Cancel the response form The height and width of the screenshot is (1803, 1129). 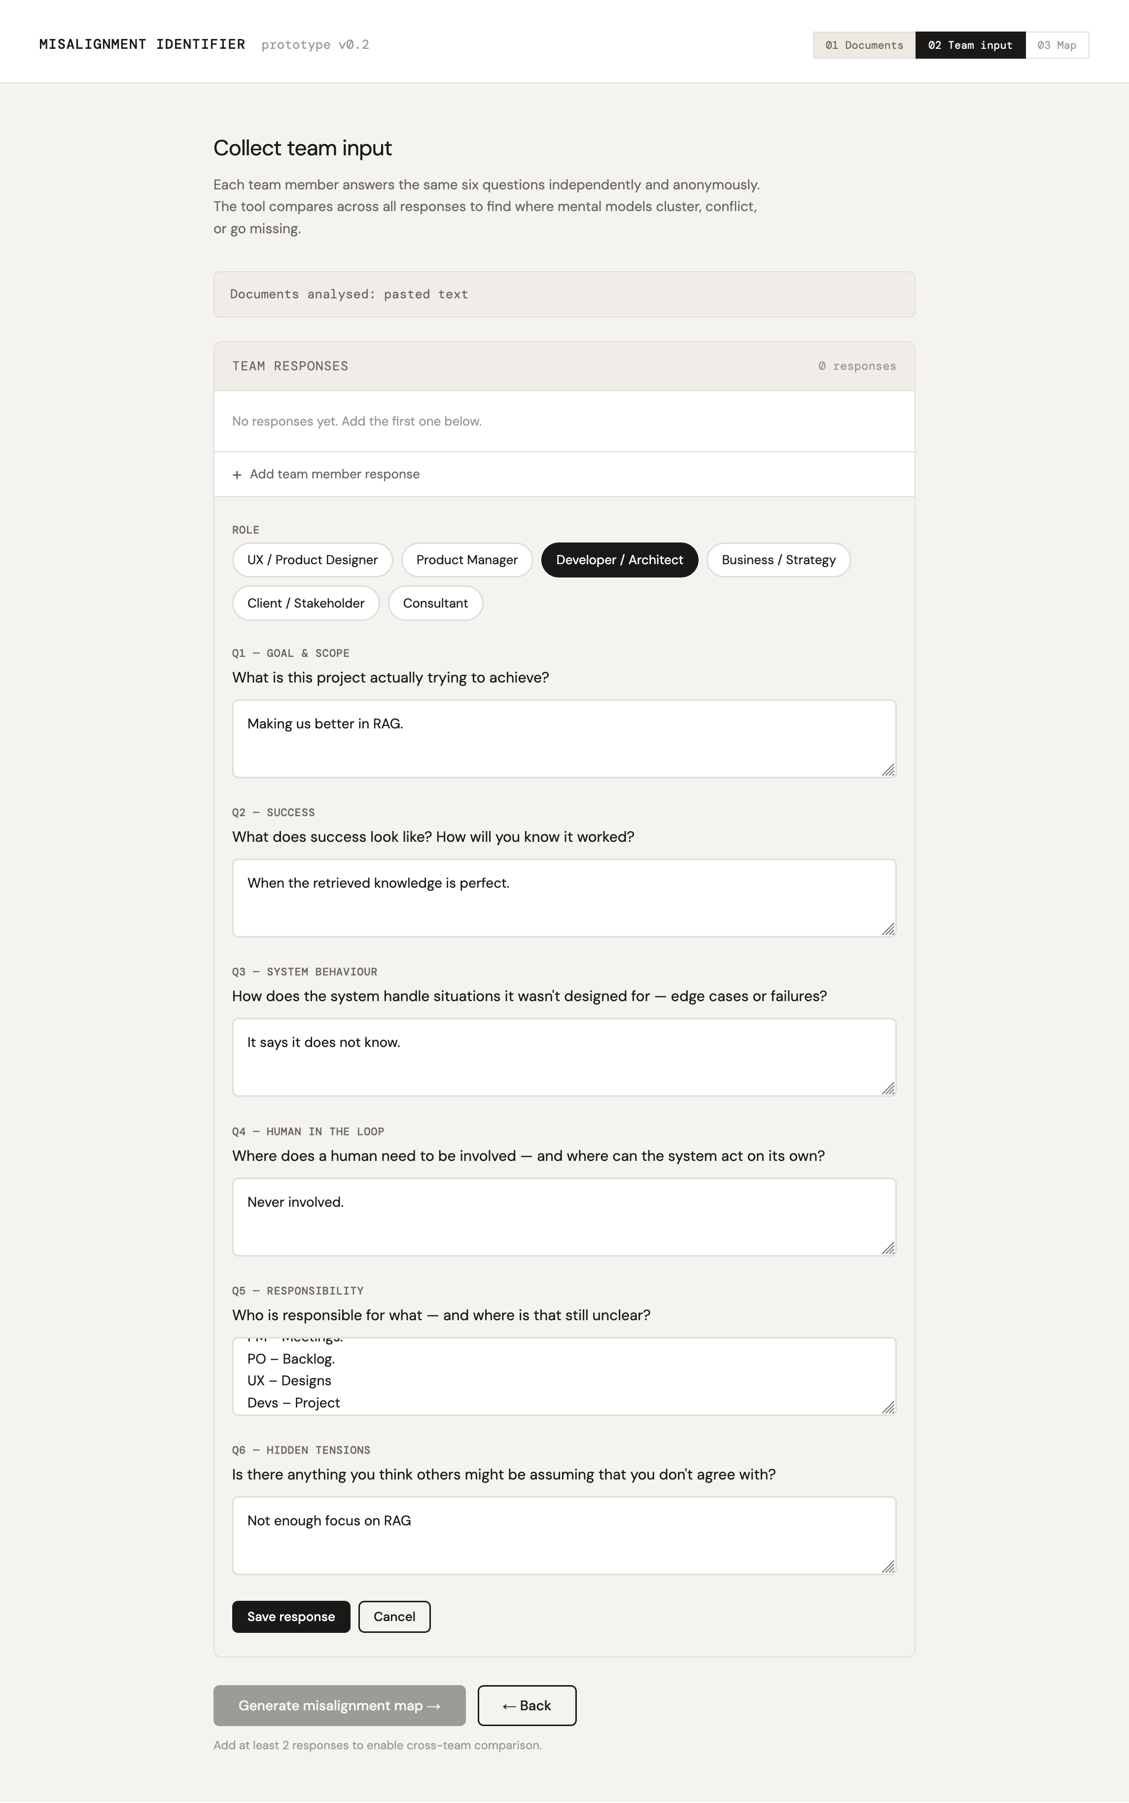(394, 1617)
